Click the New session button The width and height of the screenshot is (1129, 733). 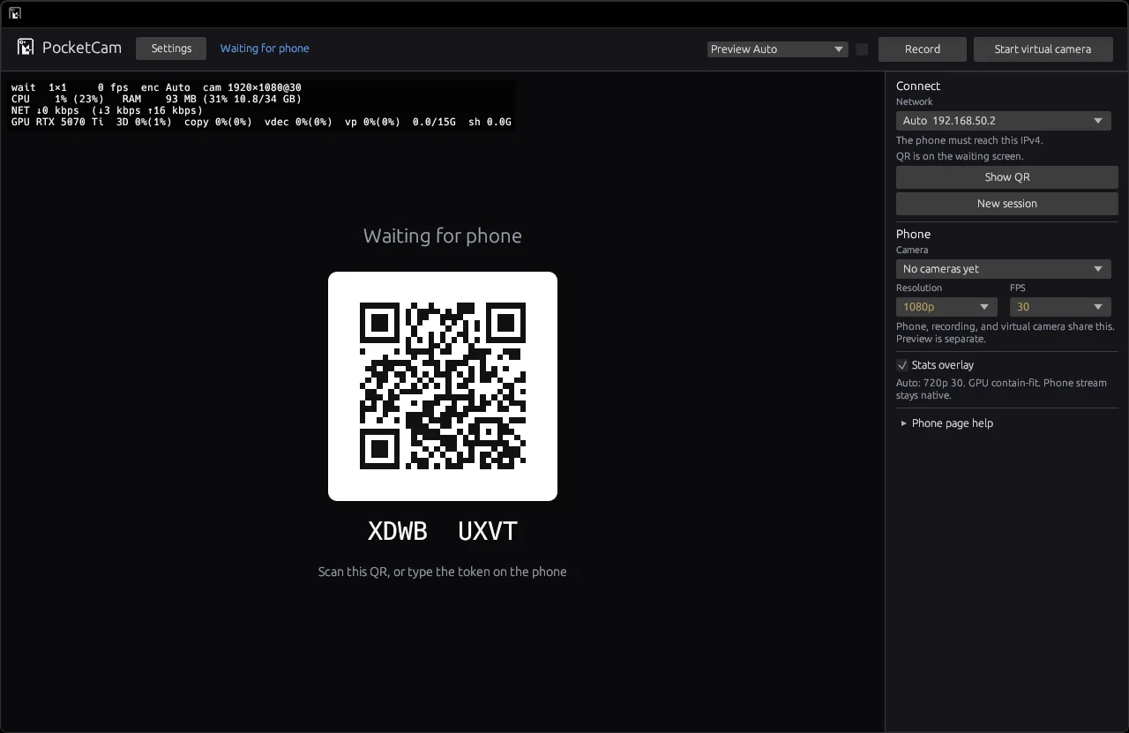1007,204
